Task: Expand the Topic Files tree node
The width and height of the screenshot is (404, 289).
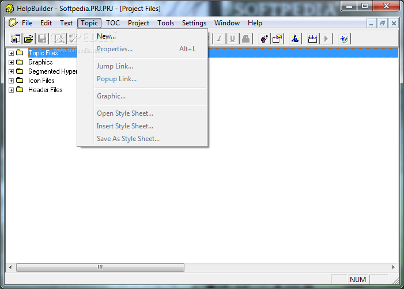Action: [11, 54]
